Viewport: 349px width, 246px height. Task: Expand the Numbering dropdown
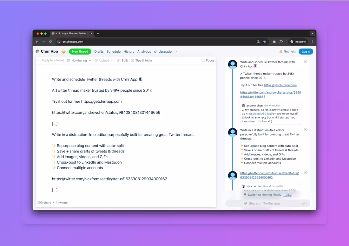pyautogui.click(x=90, y=60)
